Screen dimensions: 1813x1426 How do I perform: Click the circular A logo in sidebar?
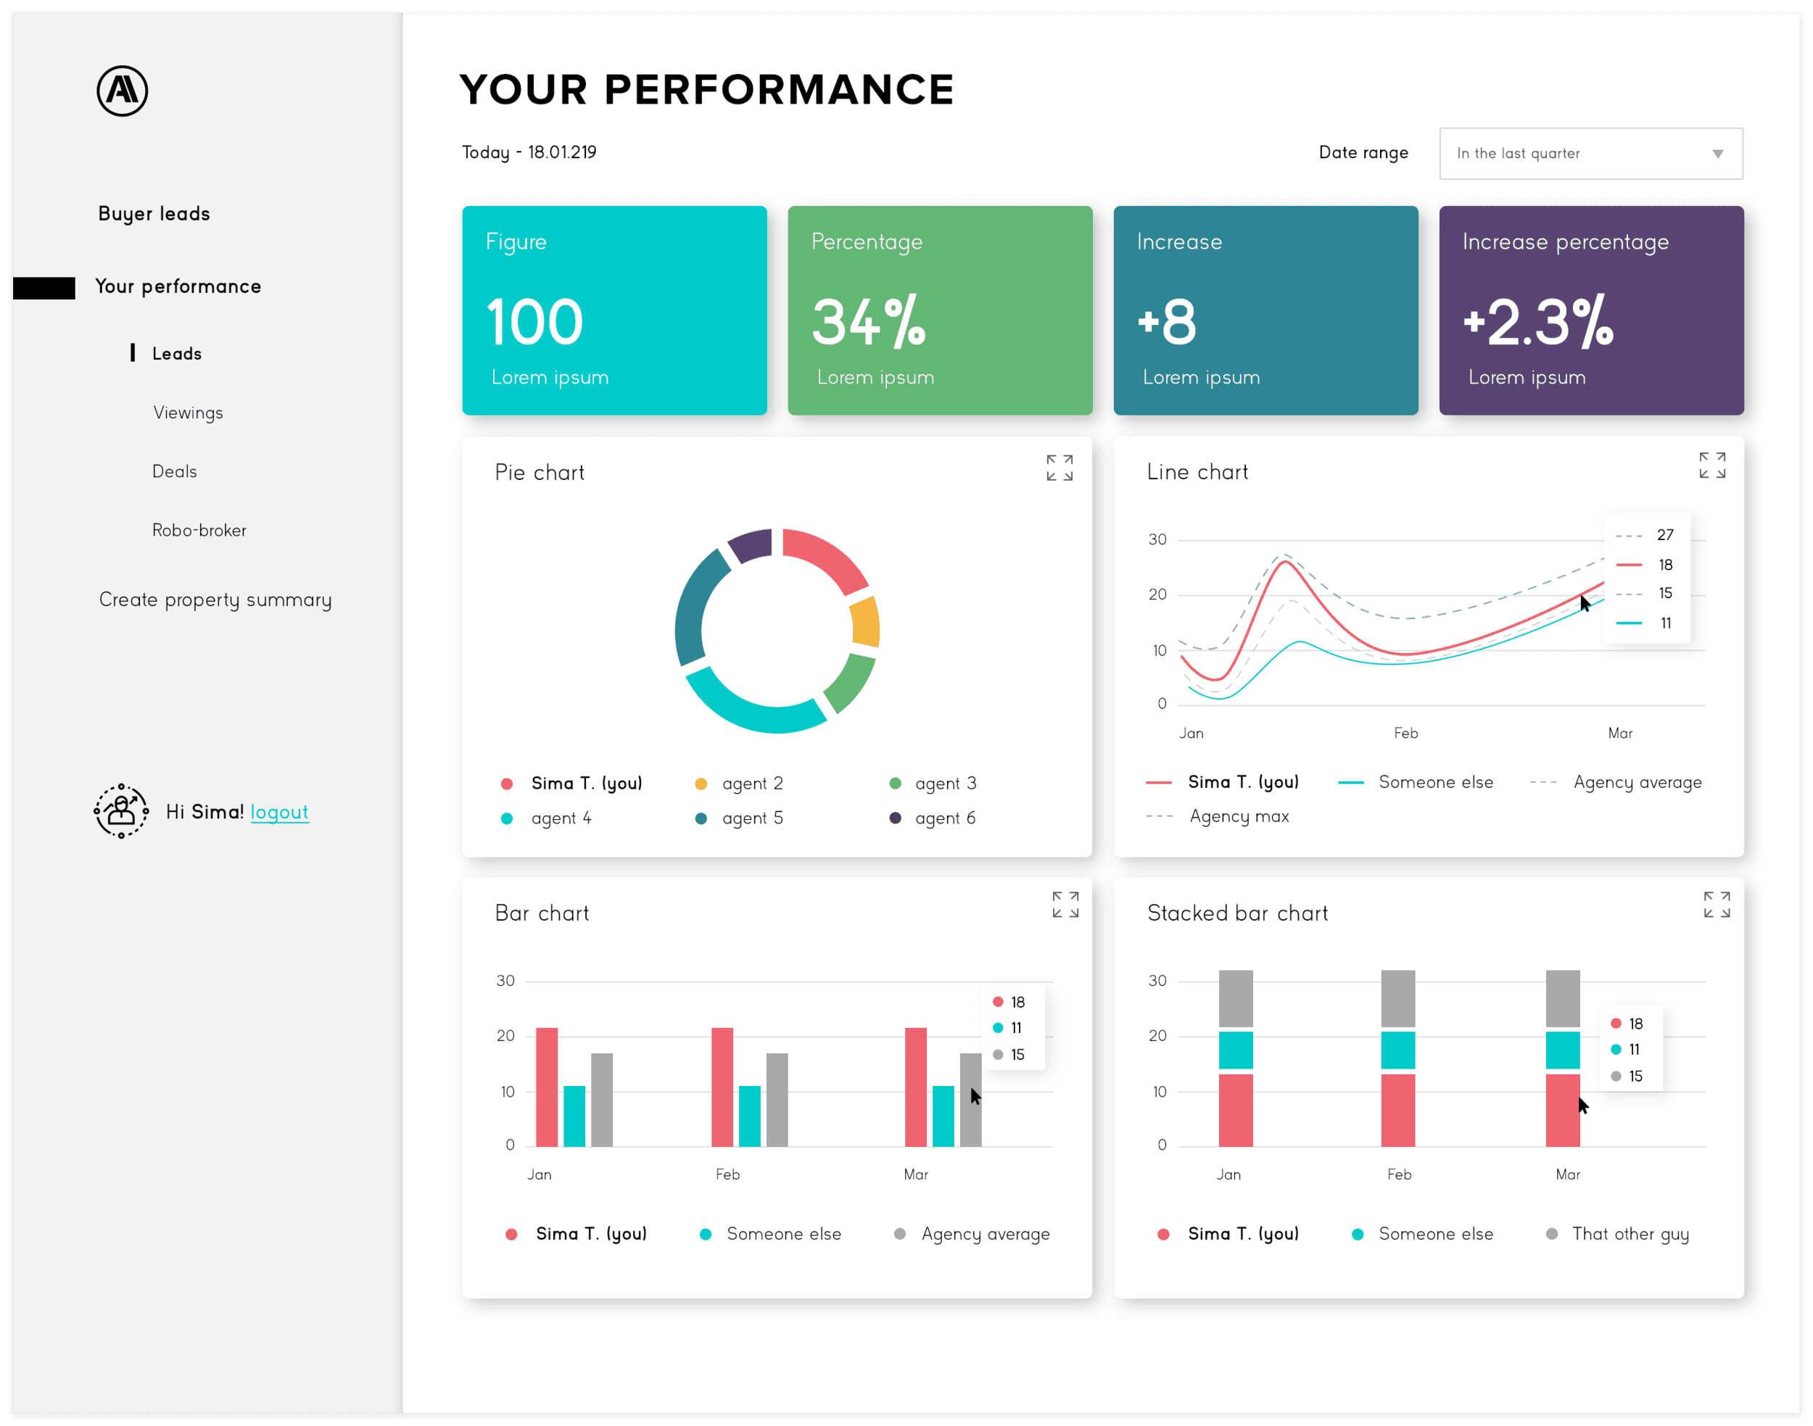[x=122, y=90]
